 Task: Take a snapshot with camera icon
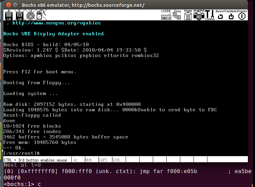(x=199, y=15)
